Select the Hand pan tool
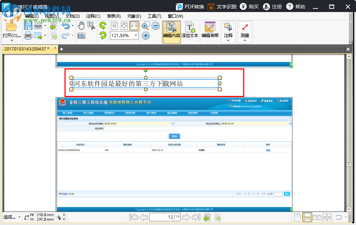 [81, 25]
